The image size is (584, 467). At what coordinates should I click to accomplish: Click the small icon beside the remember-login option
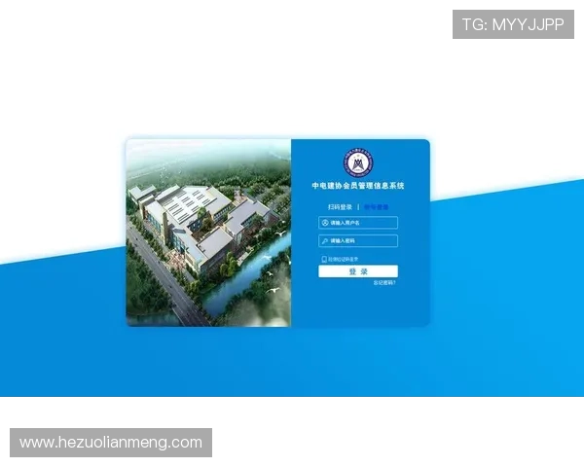click(323, 260)
